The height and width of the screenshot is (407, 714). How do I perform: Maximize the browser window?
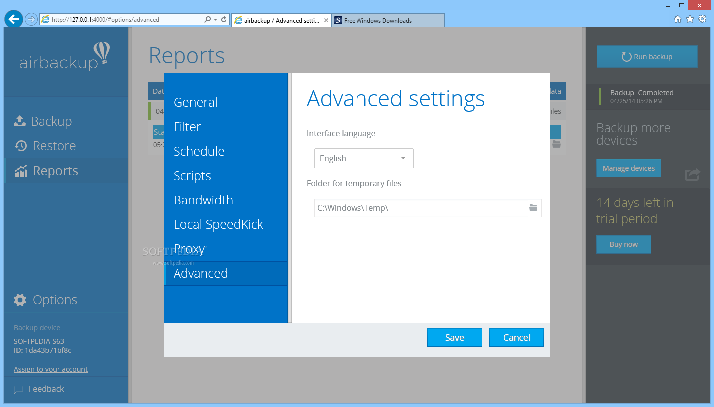click(x=682, y=5)
